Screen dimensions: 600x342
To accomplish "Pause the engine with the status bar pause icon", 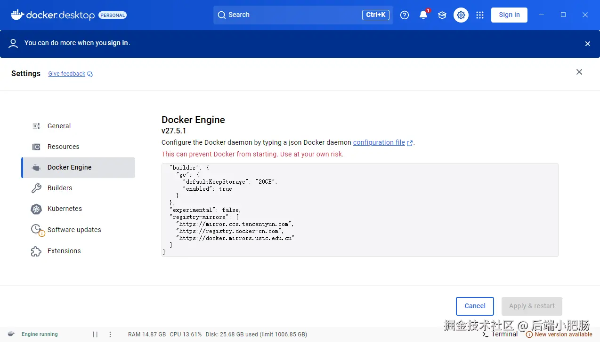I will [x=95, y=334].
